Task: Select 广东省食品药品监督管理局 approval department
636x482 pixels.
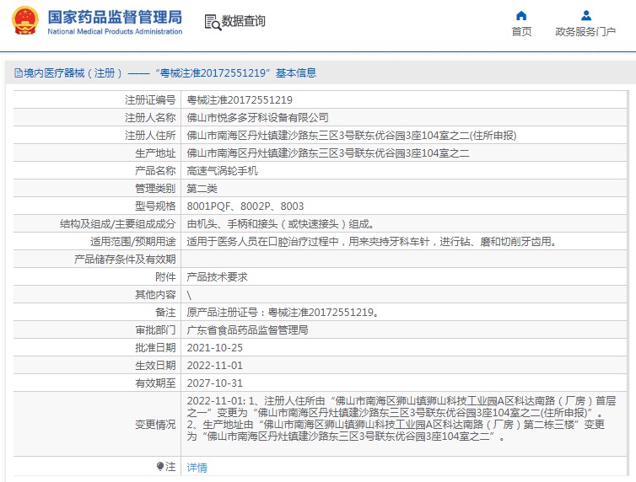Action: pyautogui.click(x=247, y=330)
